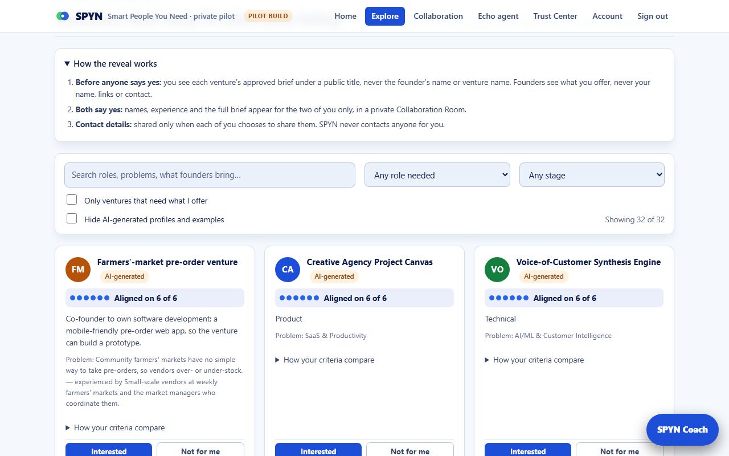This screenshot has width=729, height=456.
Task: Click the CA avatar on Creative Agency card
Action: pos(288,270)
